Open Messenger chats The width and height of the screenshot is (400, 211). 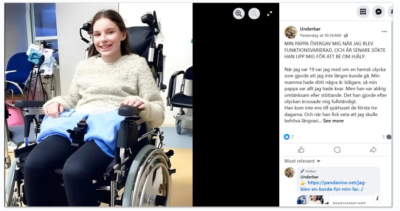click(x=379, y=11)
